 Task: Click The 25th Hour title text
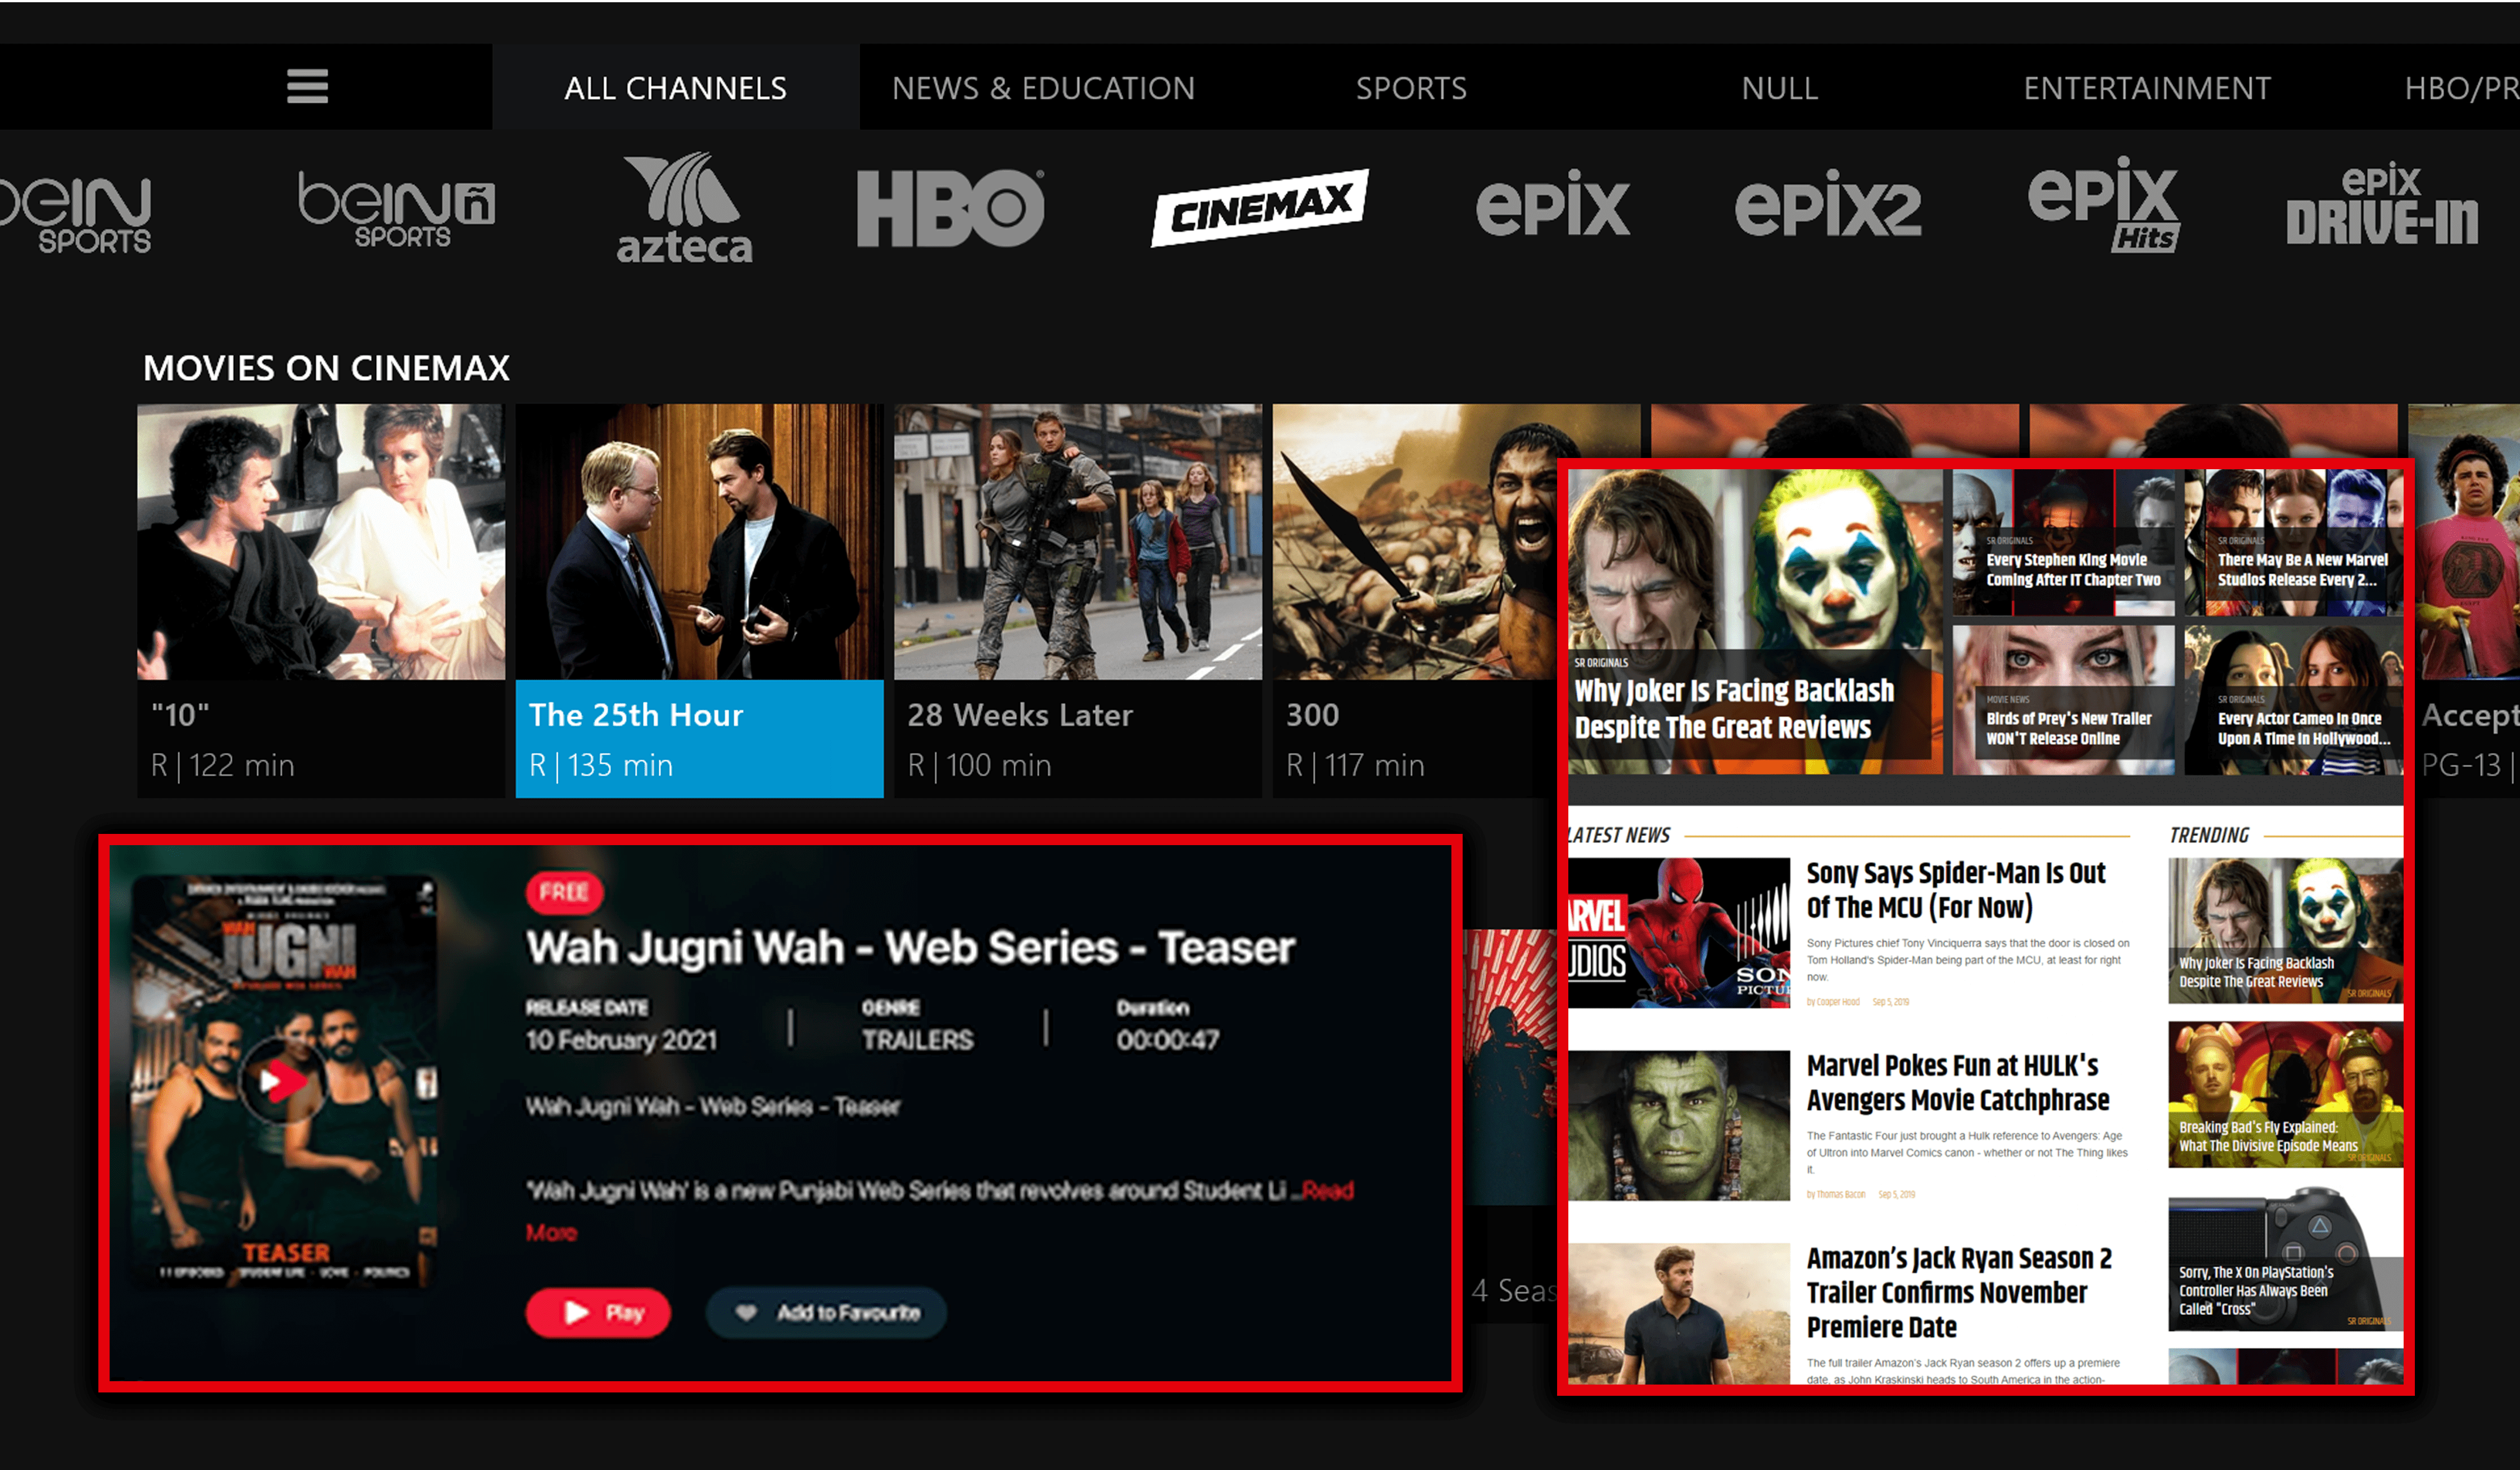pyautogui.click(x=636, y=715)
